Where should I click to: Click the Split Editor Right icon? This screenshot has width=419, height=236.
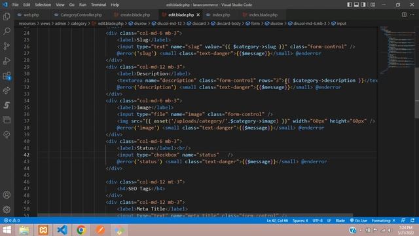click(404, 14)
